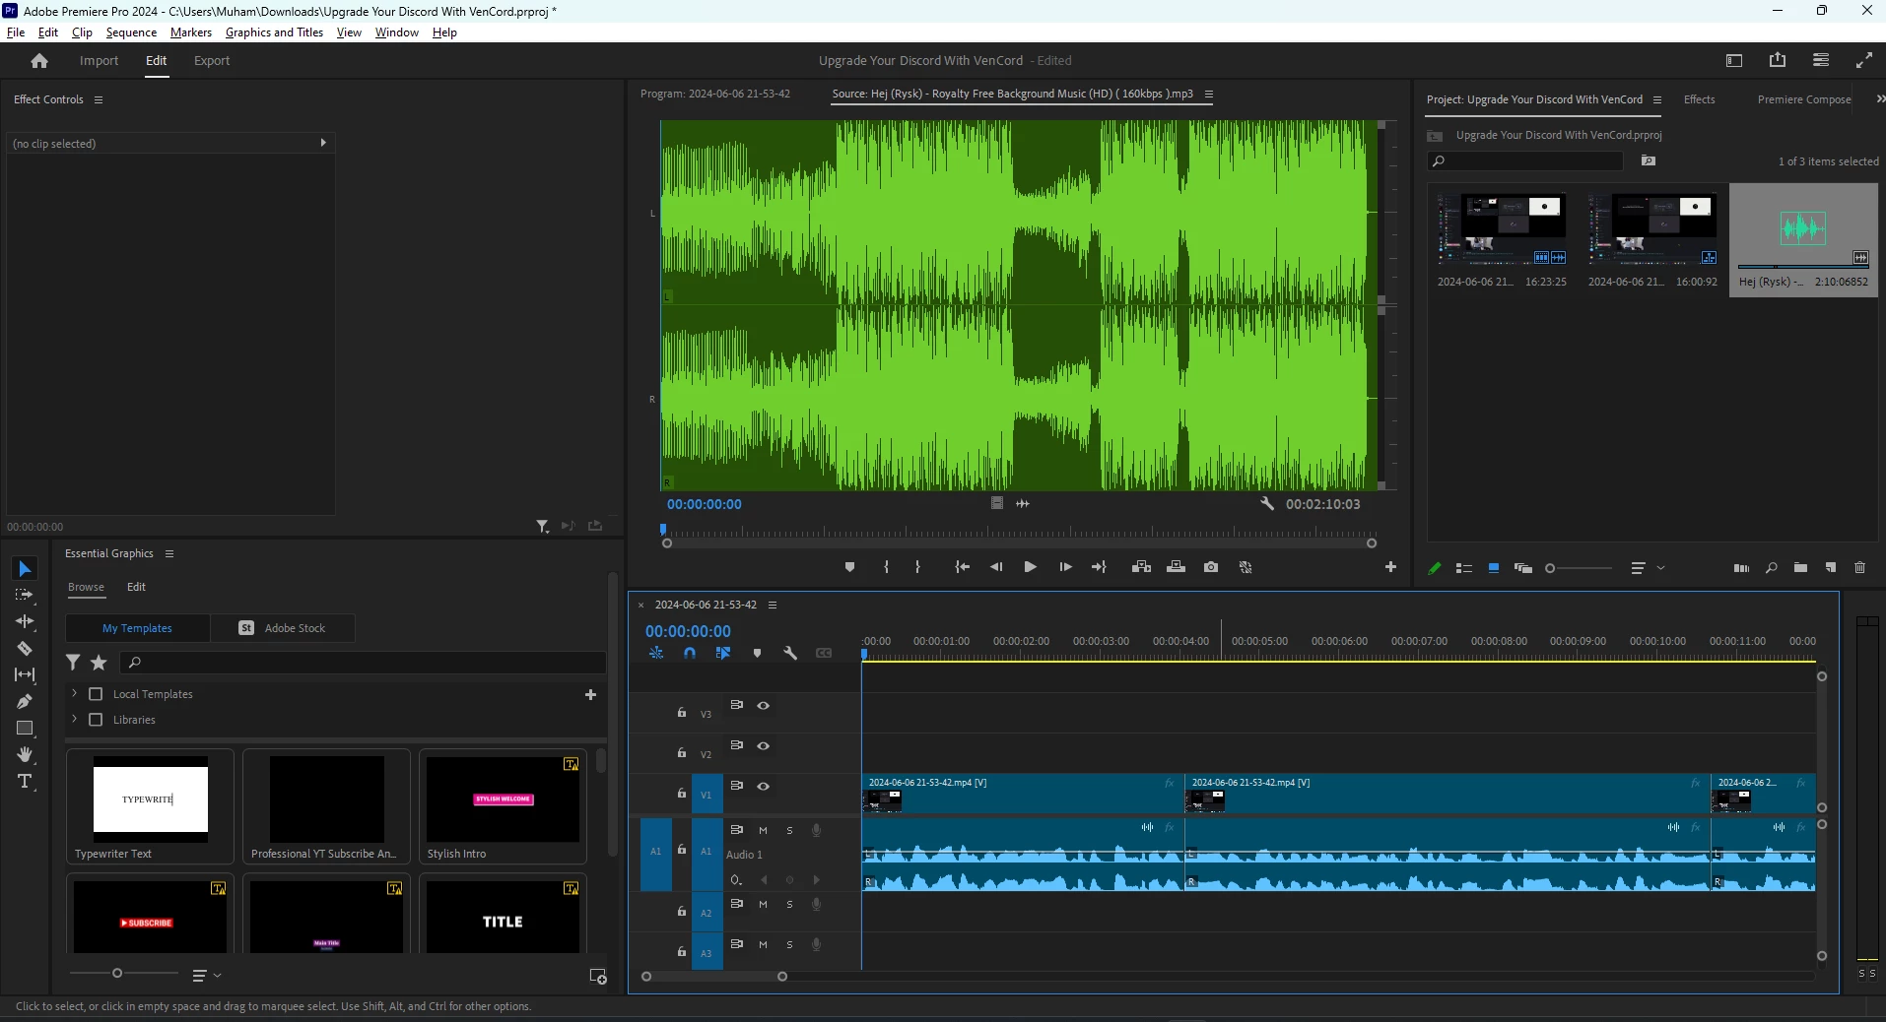Select the Typewriter Text template
This screenshot has width=1886, height=1022.
(x=150, y=806)
